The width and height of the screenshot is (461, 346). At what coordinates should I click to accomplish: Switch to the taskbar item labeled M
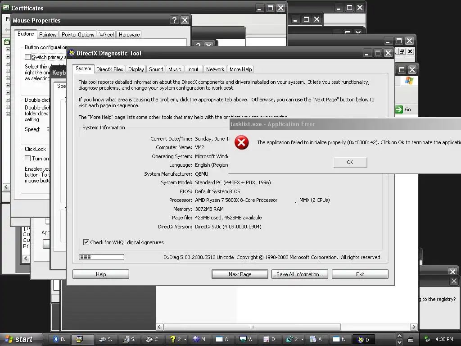pyautogui.click(x=199, y=339)
